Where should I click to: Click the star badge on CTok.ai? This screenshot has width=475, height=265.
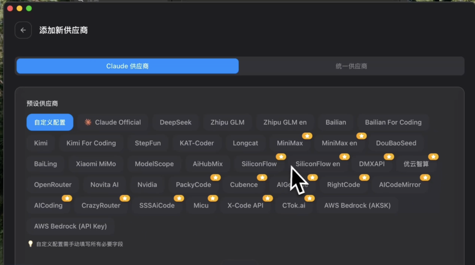(x=309, y=198)
